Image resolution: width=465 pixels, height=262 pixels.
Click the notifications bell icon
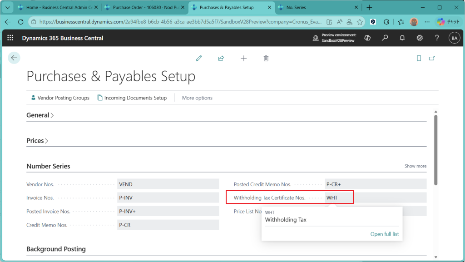[x=402, y=38]
